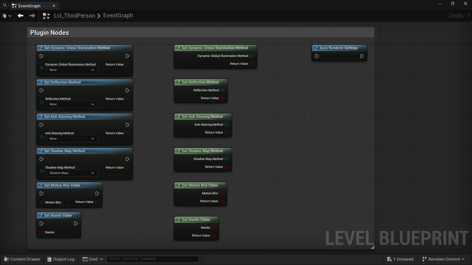Grab the comment box corner handle
Viewport: 472px width, 265px height.
[x=372, y=247]
